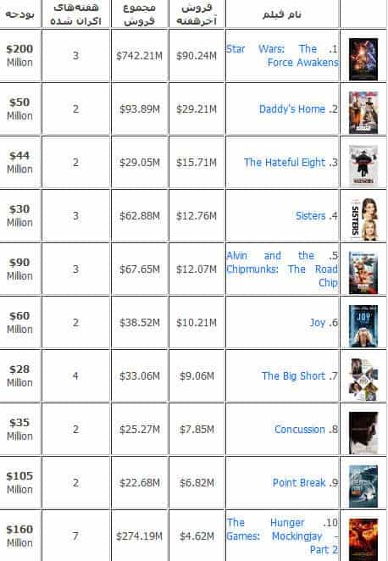Click the Sisters poster thumbnail
The width and height of the screenshot is (388, 561).
(363, 219)
